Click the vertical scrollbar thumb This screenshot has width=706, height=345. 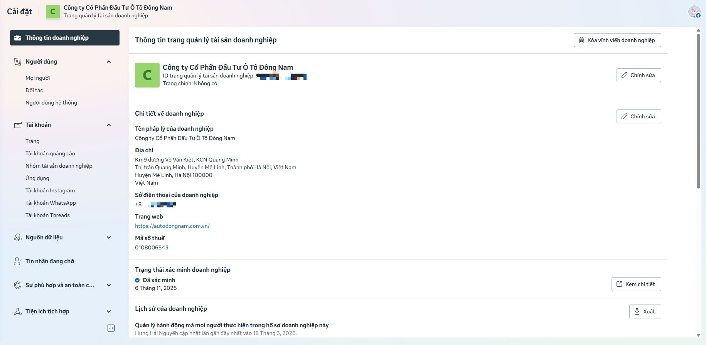pos(698,111)
